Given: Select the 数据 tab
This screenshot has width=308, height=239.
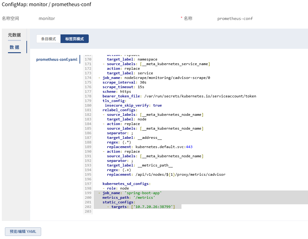Looking at the screenshot, I should [x=14, y=47].
